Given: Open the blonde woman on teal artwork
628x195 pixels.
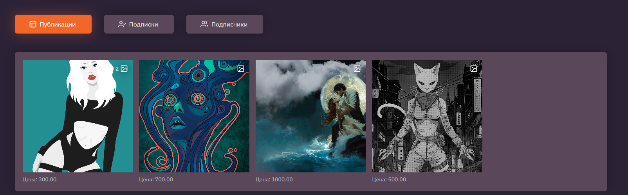Looking at the screenshot, I should pos(78,116).
